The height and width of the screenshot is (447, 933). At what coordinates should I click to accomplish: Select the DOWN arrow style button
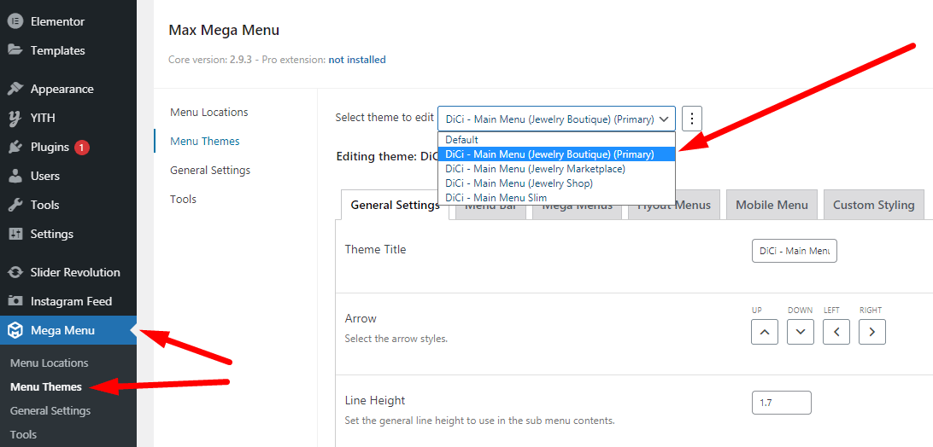coord(801,332)
